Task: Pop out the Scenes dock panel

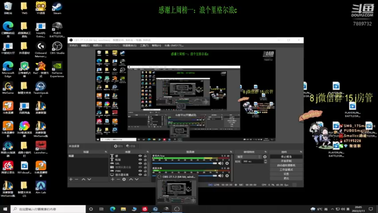Action: tap(106, 152)
